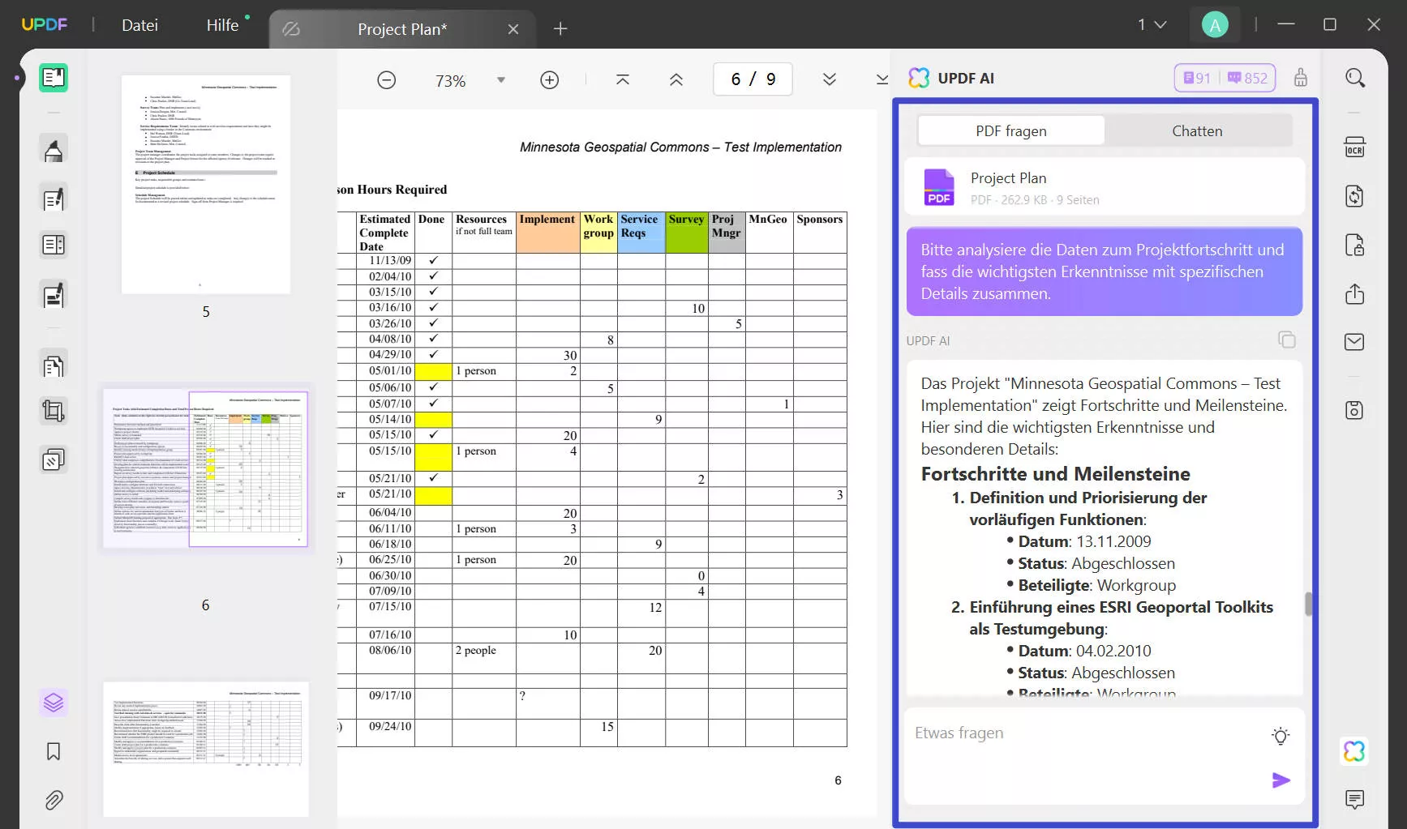Select the Project Plan* document tab
1407x829 pixels.
402,29
